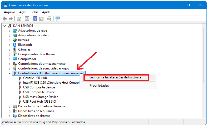Screen dimensions: 207x125
Task: Open the Ação menu
Action: [x=23, y=12]
